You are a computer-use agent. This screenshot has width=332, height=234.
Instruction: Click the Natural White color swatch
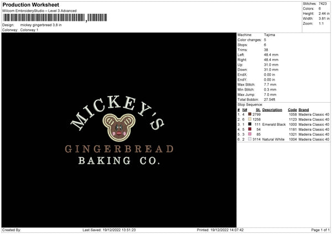250,139
